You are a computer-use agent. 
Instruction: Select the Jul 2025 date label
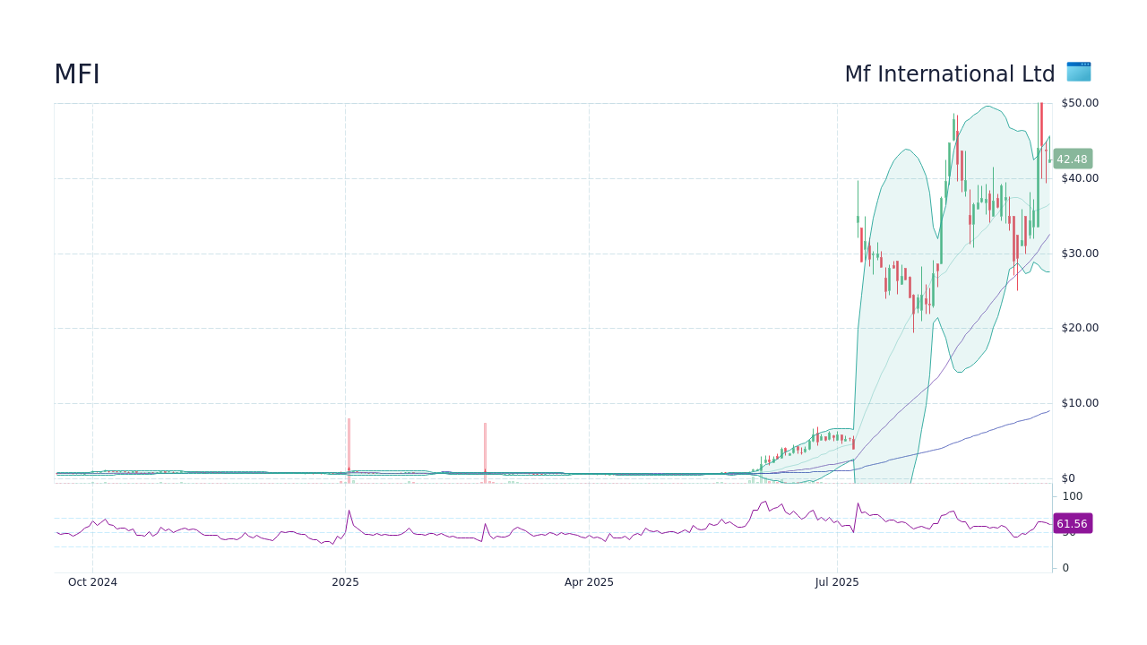[x=838, y=581]
